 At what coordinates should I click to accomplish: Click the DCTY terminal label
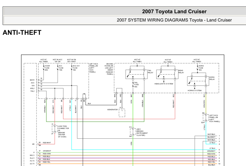tap(32, 164)
